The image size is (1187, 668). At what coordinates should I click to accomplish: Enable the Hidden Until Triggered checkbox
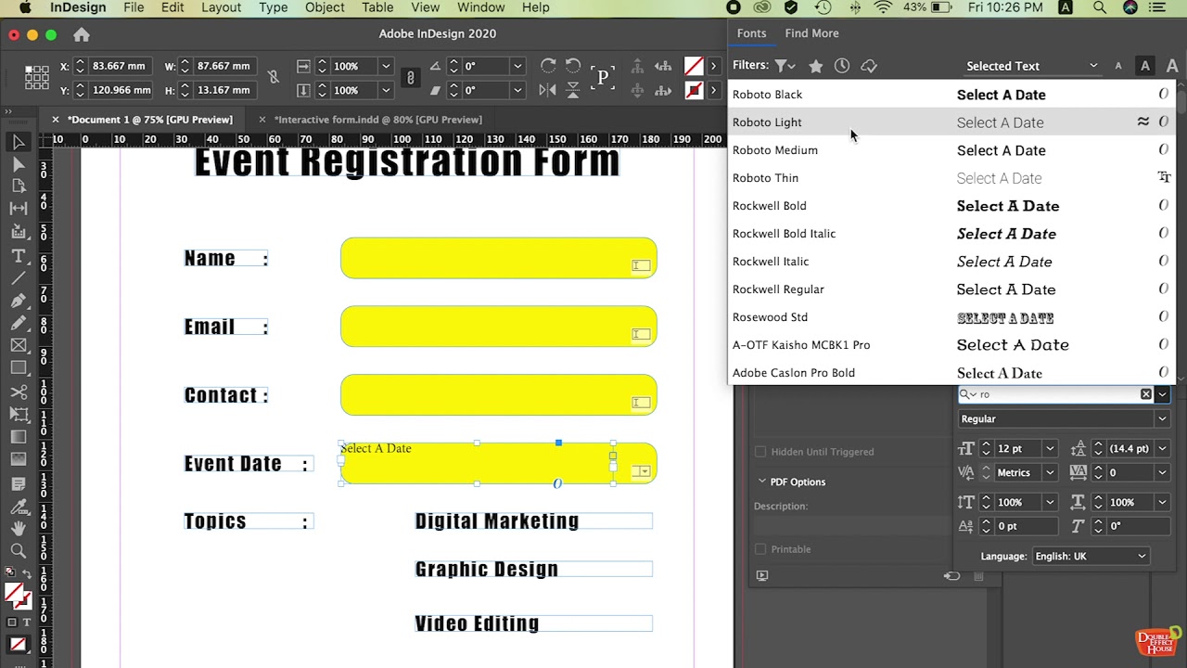760,452
